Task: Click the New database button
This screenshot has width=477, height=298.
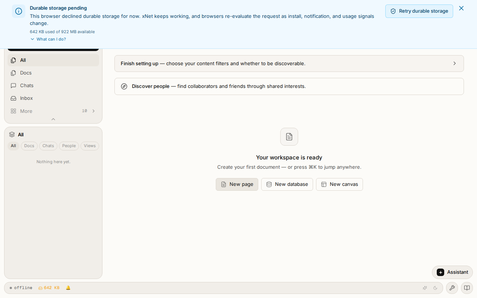Action: pyautogui.click(x=287, y=184)
